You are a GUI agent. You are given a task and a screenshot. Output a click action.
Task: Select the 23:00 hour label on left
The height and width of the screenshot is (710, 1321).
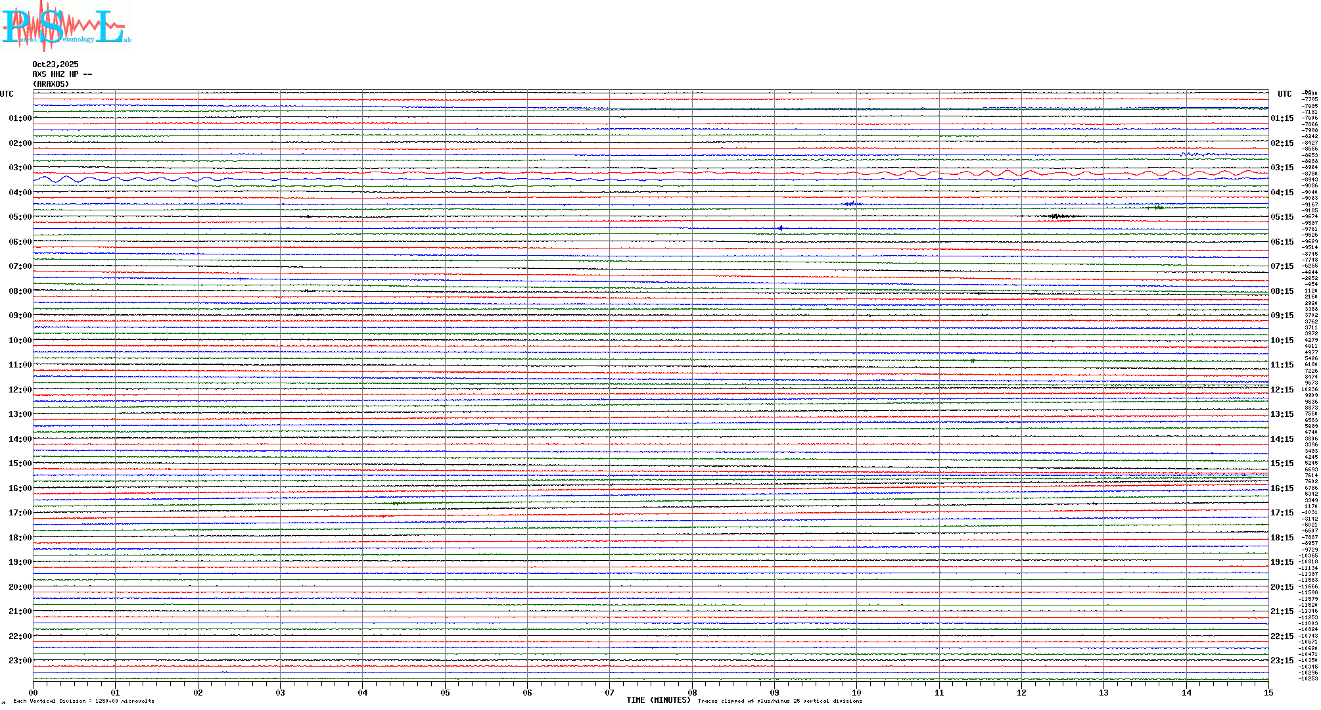click(20, 661)
